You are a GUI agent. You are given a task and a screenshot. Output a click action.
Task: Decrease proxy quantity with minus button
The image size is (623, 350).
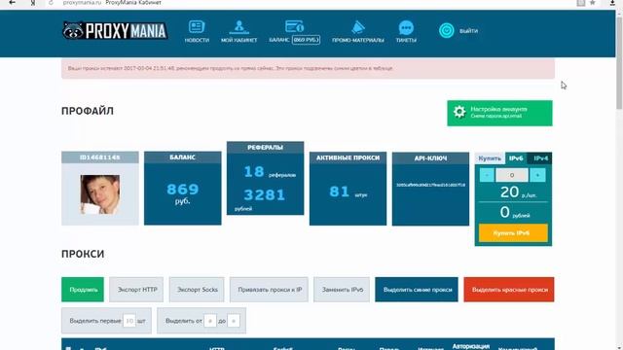487,175
